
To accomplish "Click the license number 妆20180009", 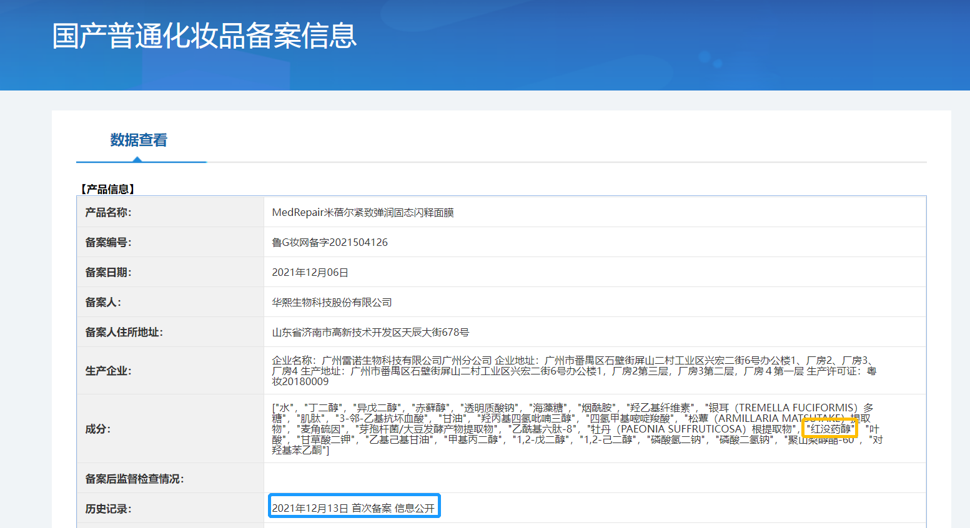I will (300, 382).
